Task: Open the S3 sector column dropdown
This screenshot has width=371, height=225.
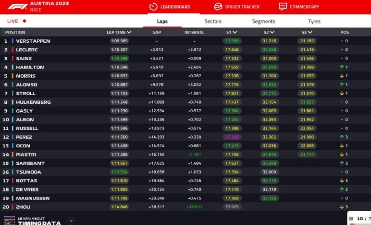Action: tap(310, 33)
